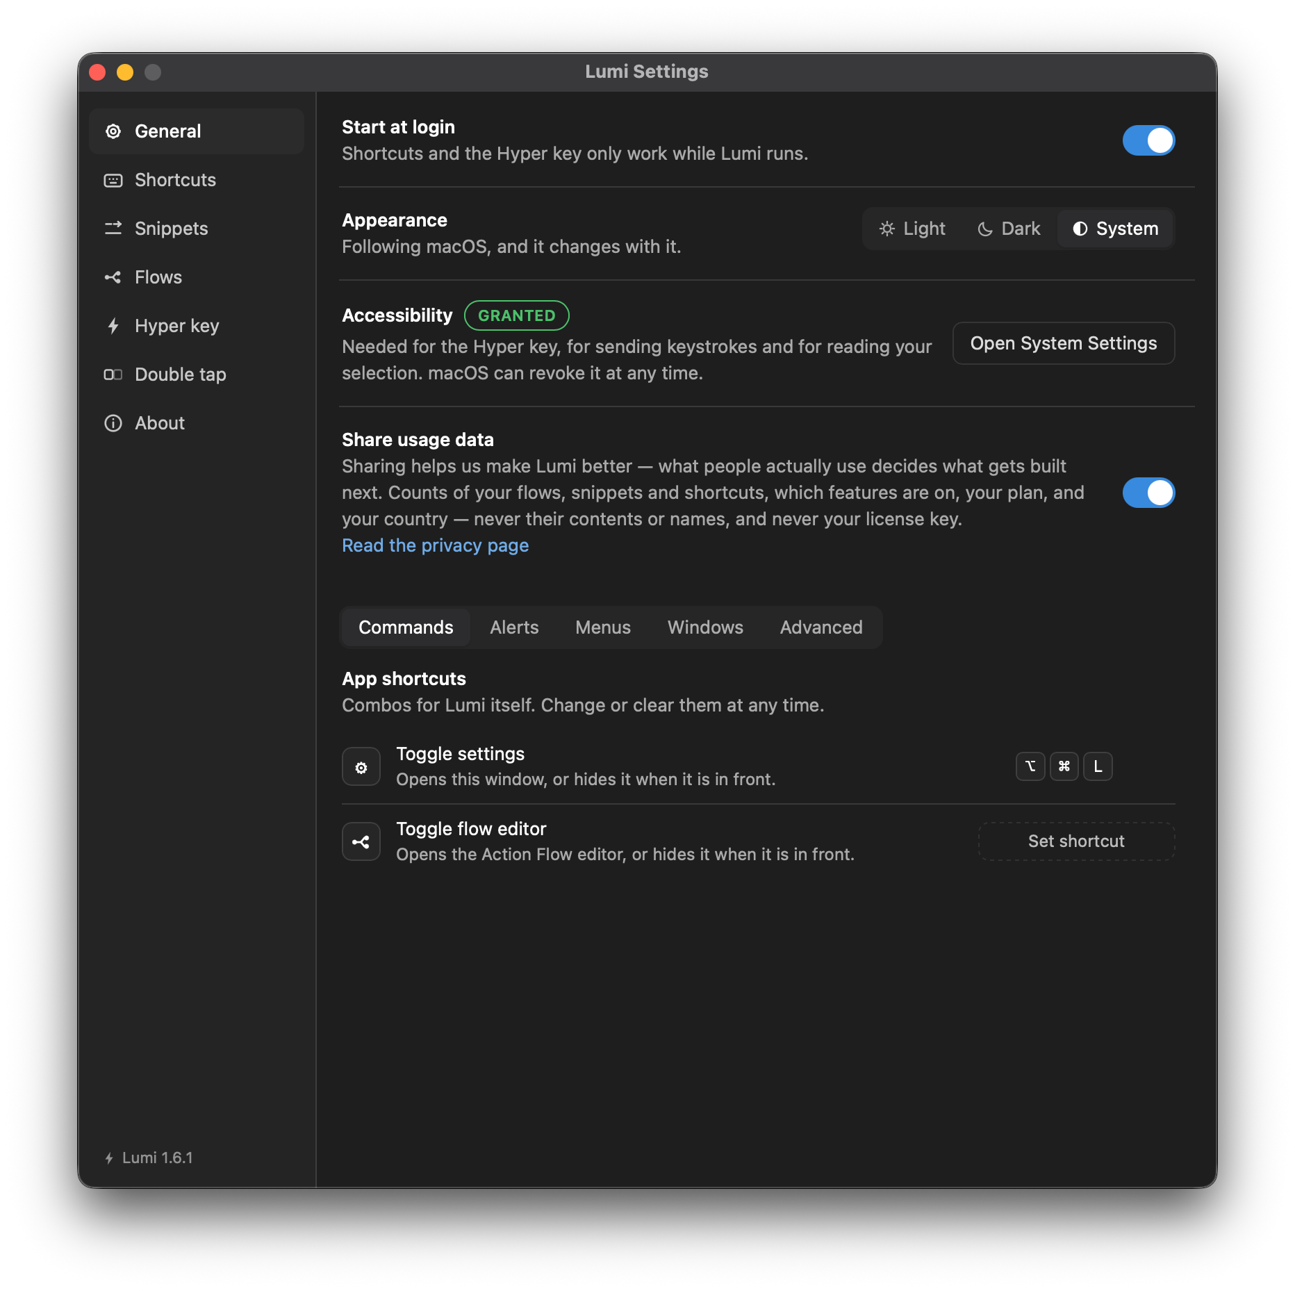The height and width of the screenshot is (1291, 1295).
Task: Click the Shortcuts keyboard icon
Action: point(113,180)
